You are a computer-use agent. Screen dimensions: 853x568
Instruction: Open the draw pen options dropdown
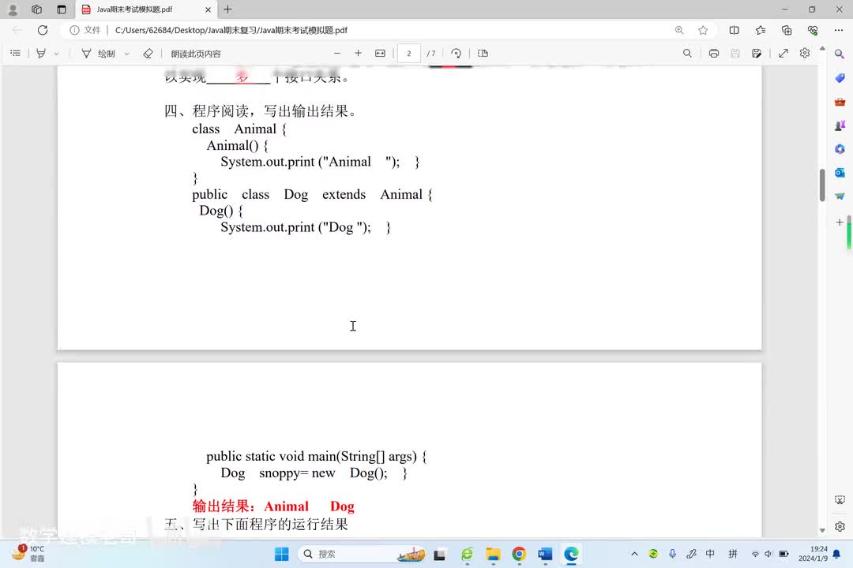pyautogui.click(x=126, y=54)
